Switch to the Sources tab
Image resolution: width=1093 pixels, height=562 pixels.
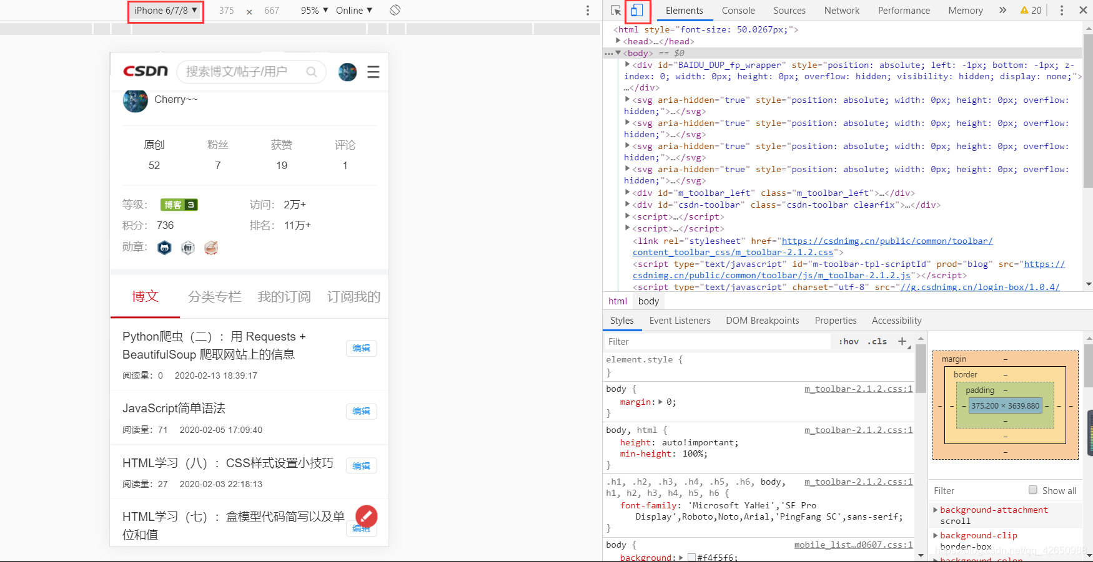pyautogui.click(x=789, y=10)
